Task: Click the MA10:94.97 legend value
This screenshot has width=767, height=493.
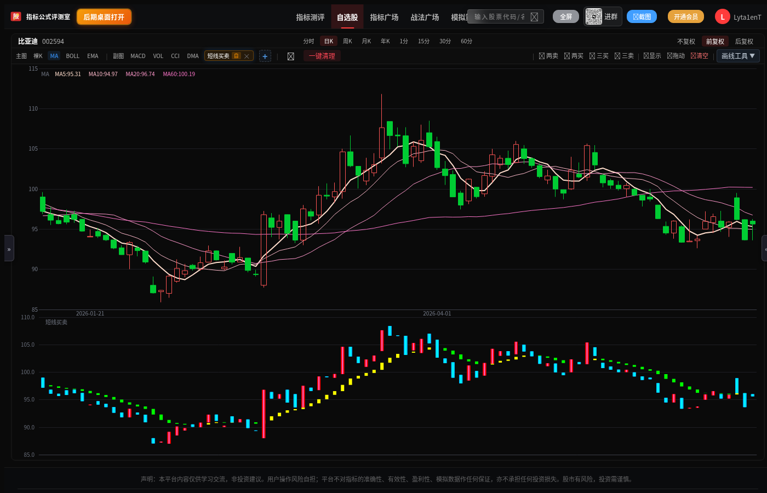Action: (x=103, y=74)
